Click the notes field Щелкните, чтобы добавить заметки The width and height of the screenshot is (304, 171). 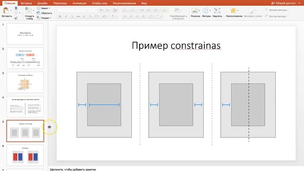pyautogui.click(x=73, y=170)
